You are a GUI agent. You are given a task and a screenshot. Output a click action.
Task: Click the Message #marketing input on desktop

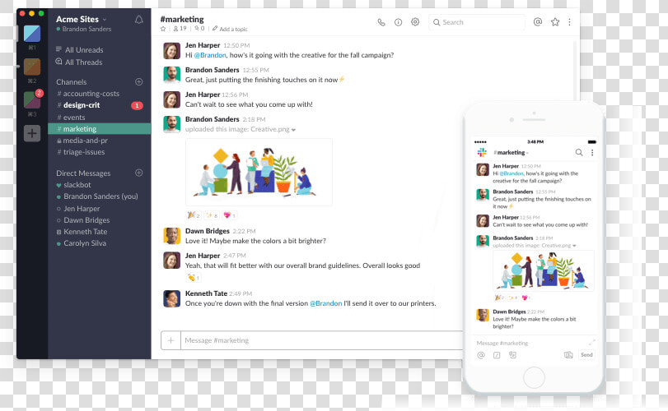322,340
